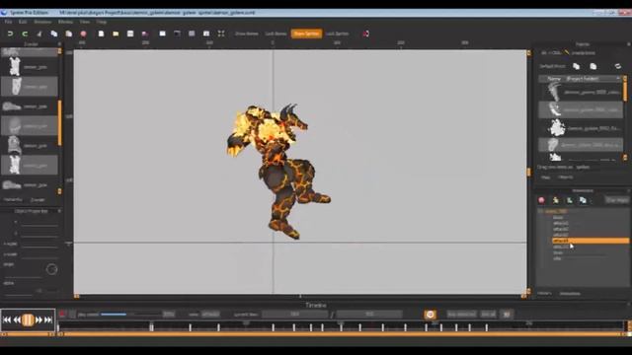Click the purple toolbar icon
Screen dimensions: 632x355
(x=145, y=34)
